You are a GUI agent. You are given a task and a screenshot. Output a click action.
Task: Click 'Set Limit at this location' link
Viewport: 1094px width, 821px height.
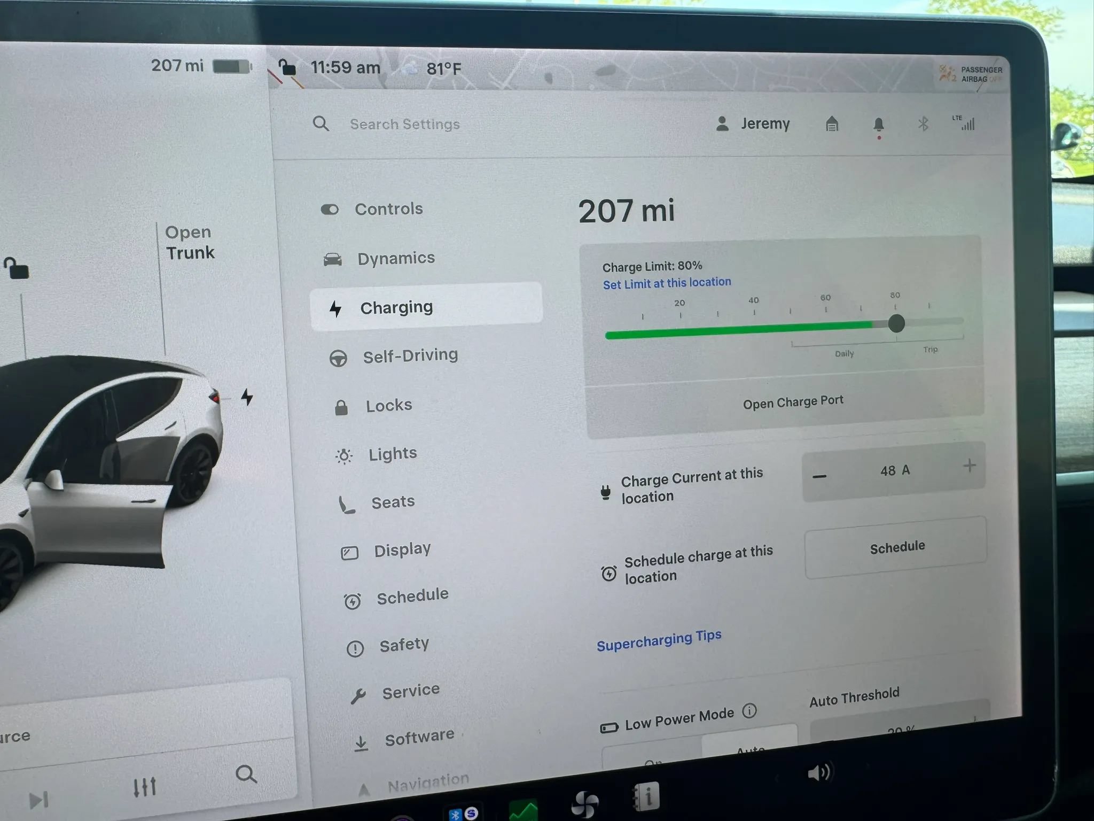pos(667,283)
